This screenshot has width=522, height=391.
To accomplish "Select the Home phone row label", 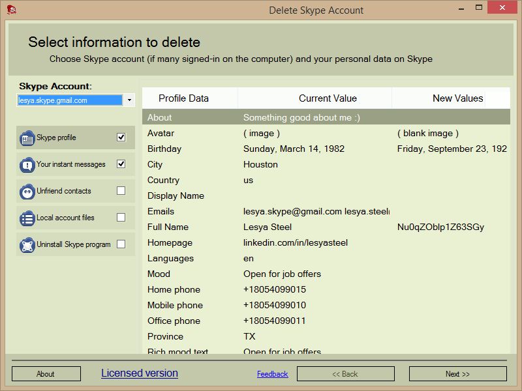I will click(174, 289).
